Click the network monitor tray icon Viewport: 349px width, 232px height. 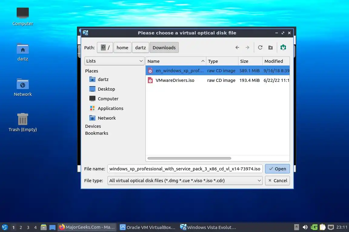[x=331, y=227]
